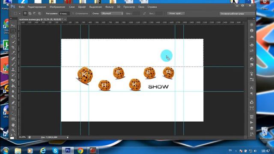Select the Move tool

[x=13, y=26]
